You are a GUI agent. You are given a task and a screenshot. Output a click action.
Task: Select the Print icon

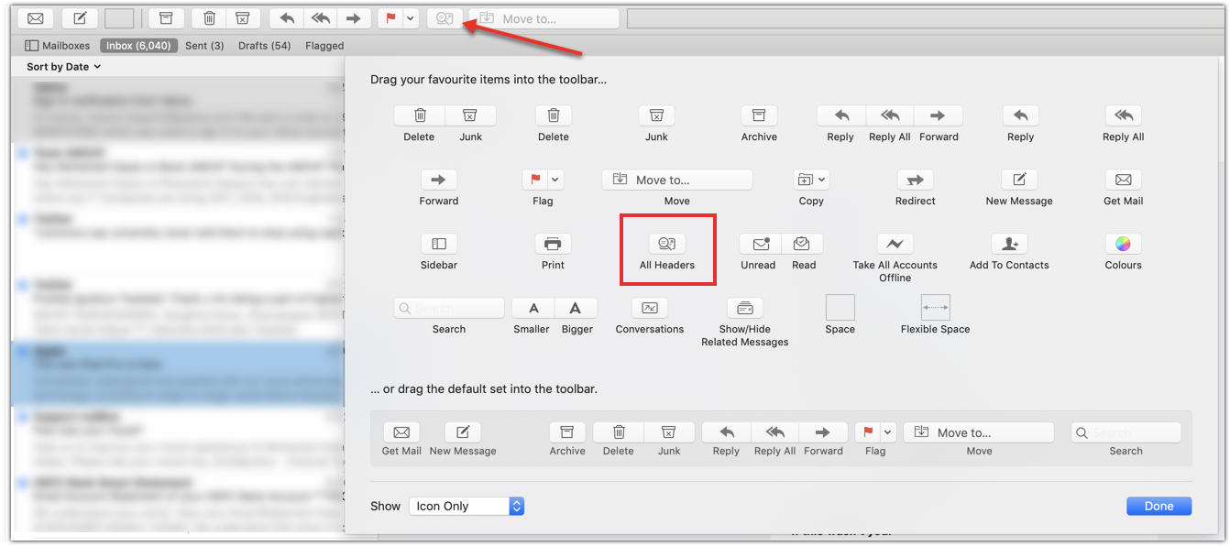tap(553, 244)
